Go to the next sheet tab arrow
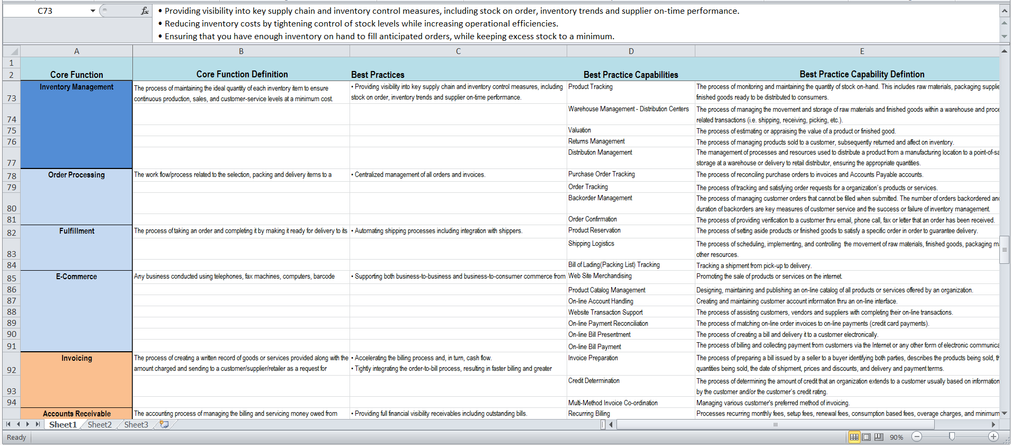Image resolution: width=1011 pixels, height=445 pixels. (28, 424)
